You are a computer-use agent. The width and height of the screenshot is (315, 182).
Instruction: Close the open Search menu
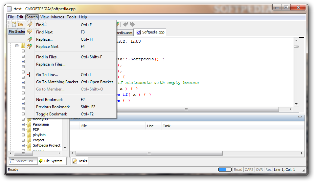32,17
